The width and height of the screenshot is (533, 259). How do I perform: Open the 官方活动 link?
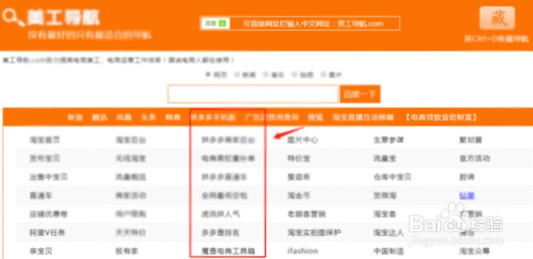coord(474,158)
